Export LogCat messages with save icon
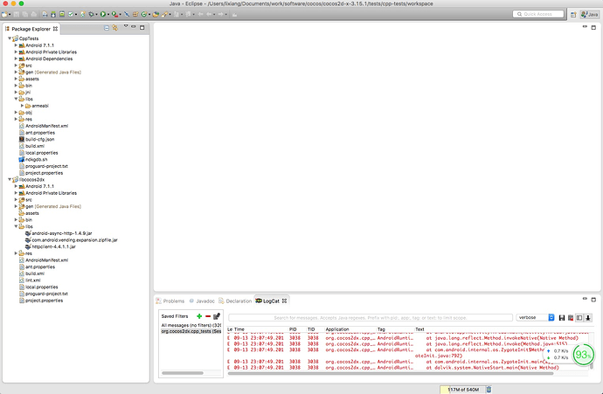The width and height of the screenshot is (603, 394). coord(562,317)
